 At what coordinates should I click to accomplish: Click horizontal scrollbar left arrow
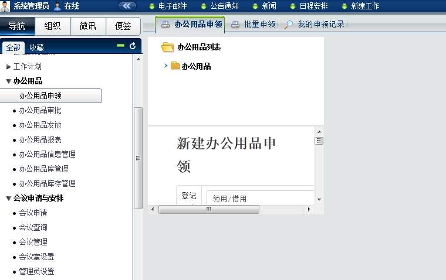click(153, 210)
